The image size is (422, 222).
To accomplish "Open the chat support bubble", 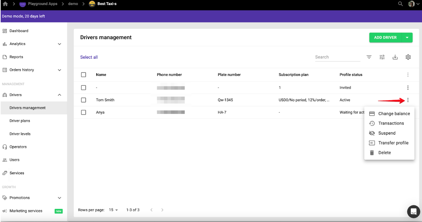I will (414, 212).
